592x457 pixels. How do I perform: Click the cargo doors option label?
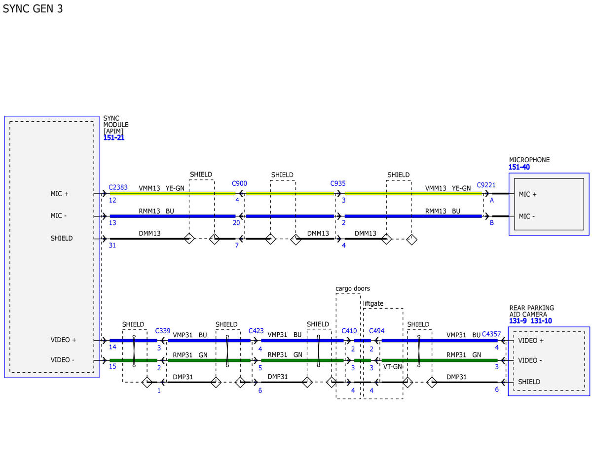coord(353,288)
